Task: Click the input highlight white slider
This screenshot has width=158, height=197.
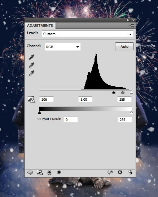Action: tap(131, 92)
